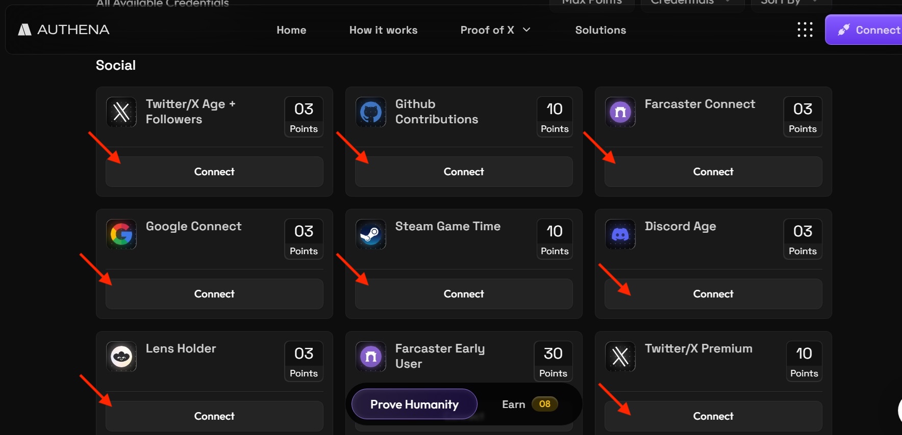Click the Github Contributions octocat icon
Screen dimensions: 902x435
click(371, 112)
